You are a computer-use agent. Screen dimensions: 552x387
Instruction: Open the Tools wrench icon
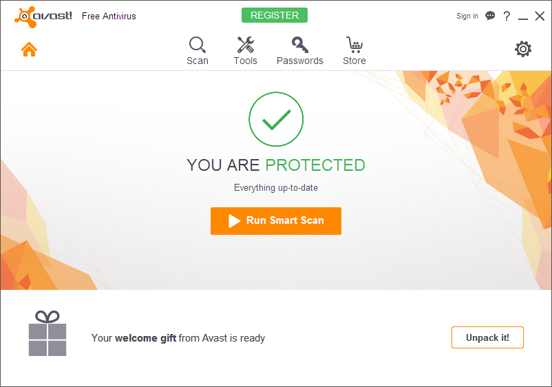coord(245,46)
